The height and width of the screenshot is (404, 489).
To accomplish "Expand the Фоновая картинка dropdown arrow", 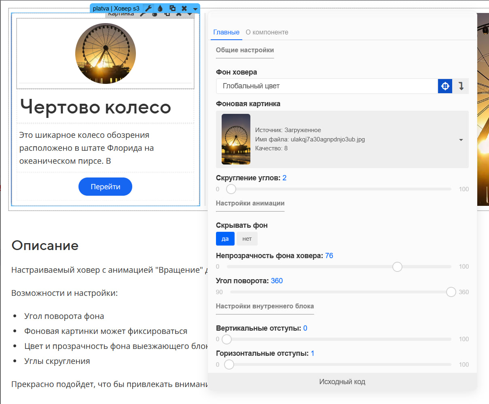I will tap(461, 140).
